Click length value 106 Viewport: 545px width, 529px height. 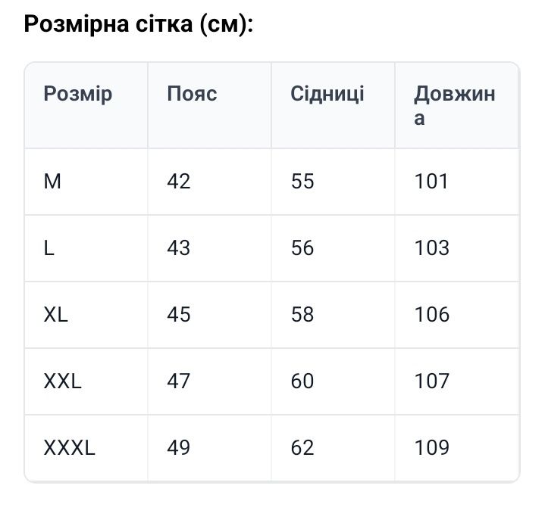(x=431, y=315)
